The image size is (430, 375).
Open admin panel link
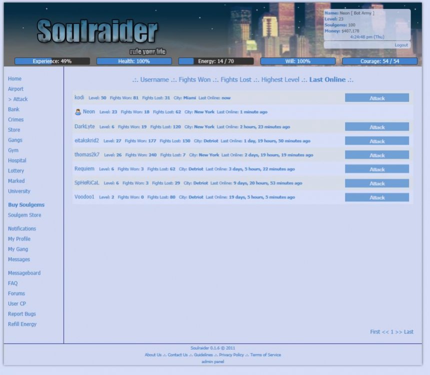[x=212, y=361]
